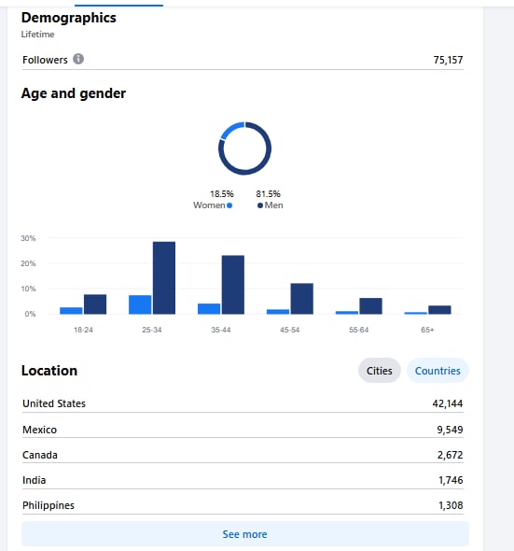Switch location view to Countries
The height and width of the screenshot is (551, 514).
[x=438, y=371]
